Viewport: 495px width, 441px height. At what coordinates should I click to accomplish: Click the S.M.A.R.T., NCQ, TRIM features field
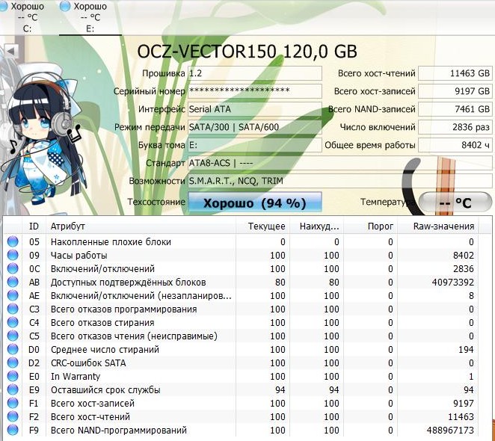(x=340, y=181)
